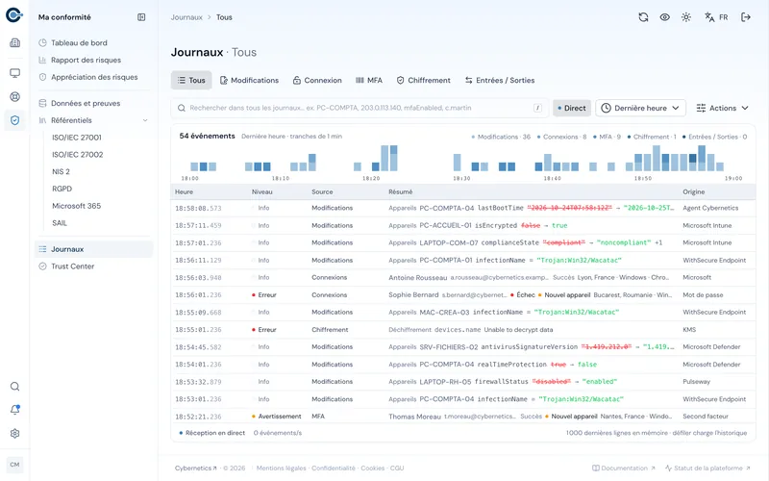Open the Sophie Bernard failed login row

coord(463,295)
